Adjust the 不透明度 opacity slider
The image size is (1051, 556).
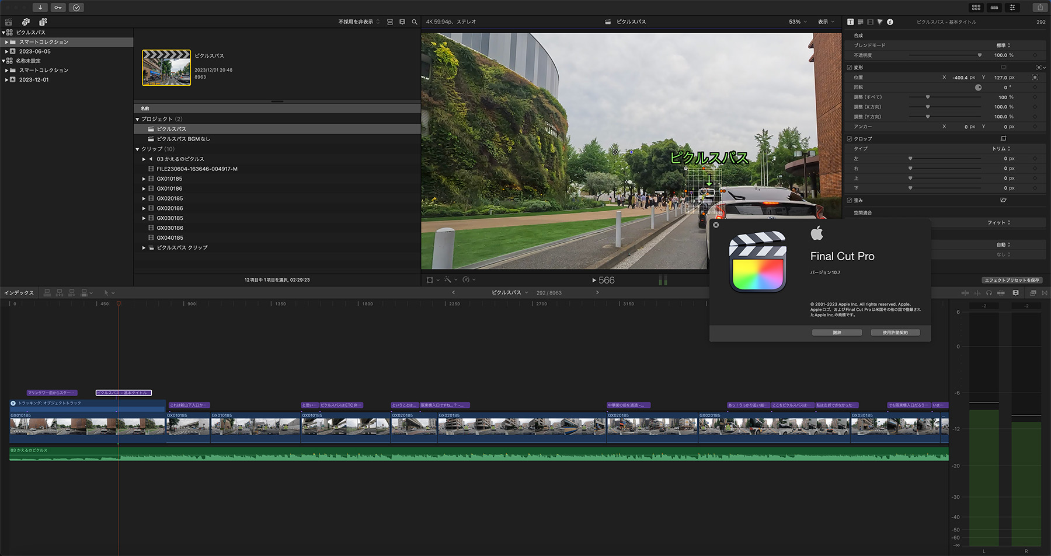(979, 55)
